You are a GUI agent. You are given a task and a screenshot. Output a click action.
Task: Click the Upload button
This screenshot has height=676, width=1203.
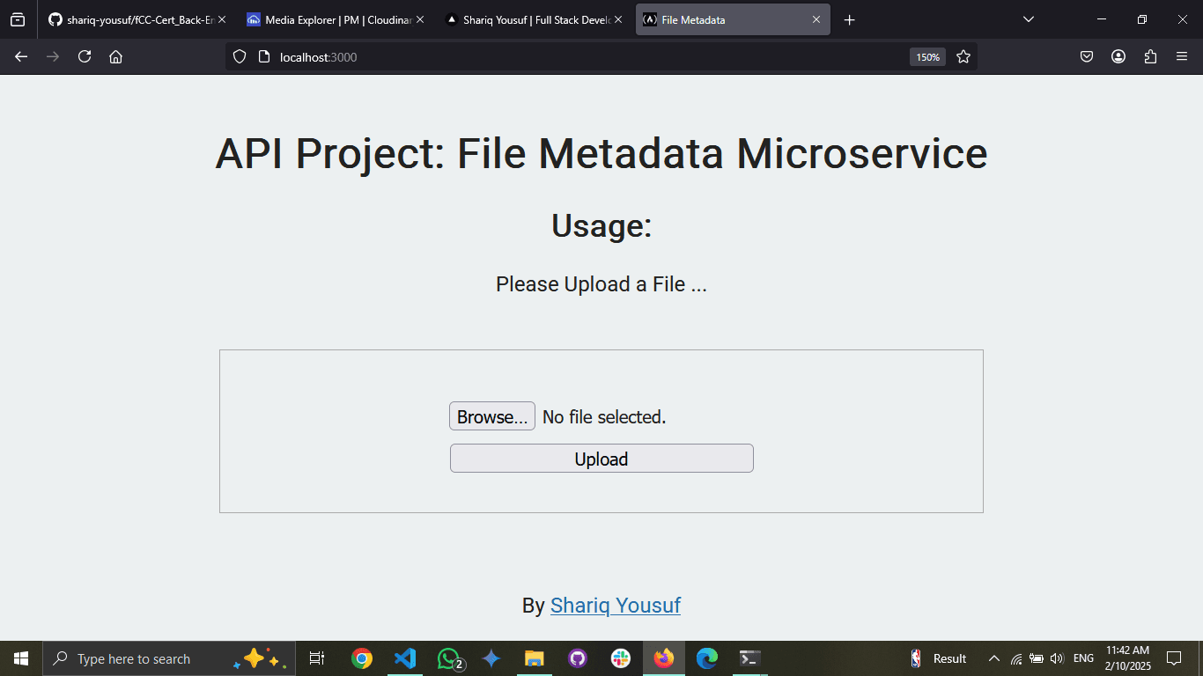pyautogui.click(x=601, y=458)
